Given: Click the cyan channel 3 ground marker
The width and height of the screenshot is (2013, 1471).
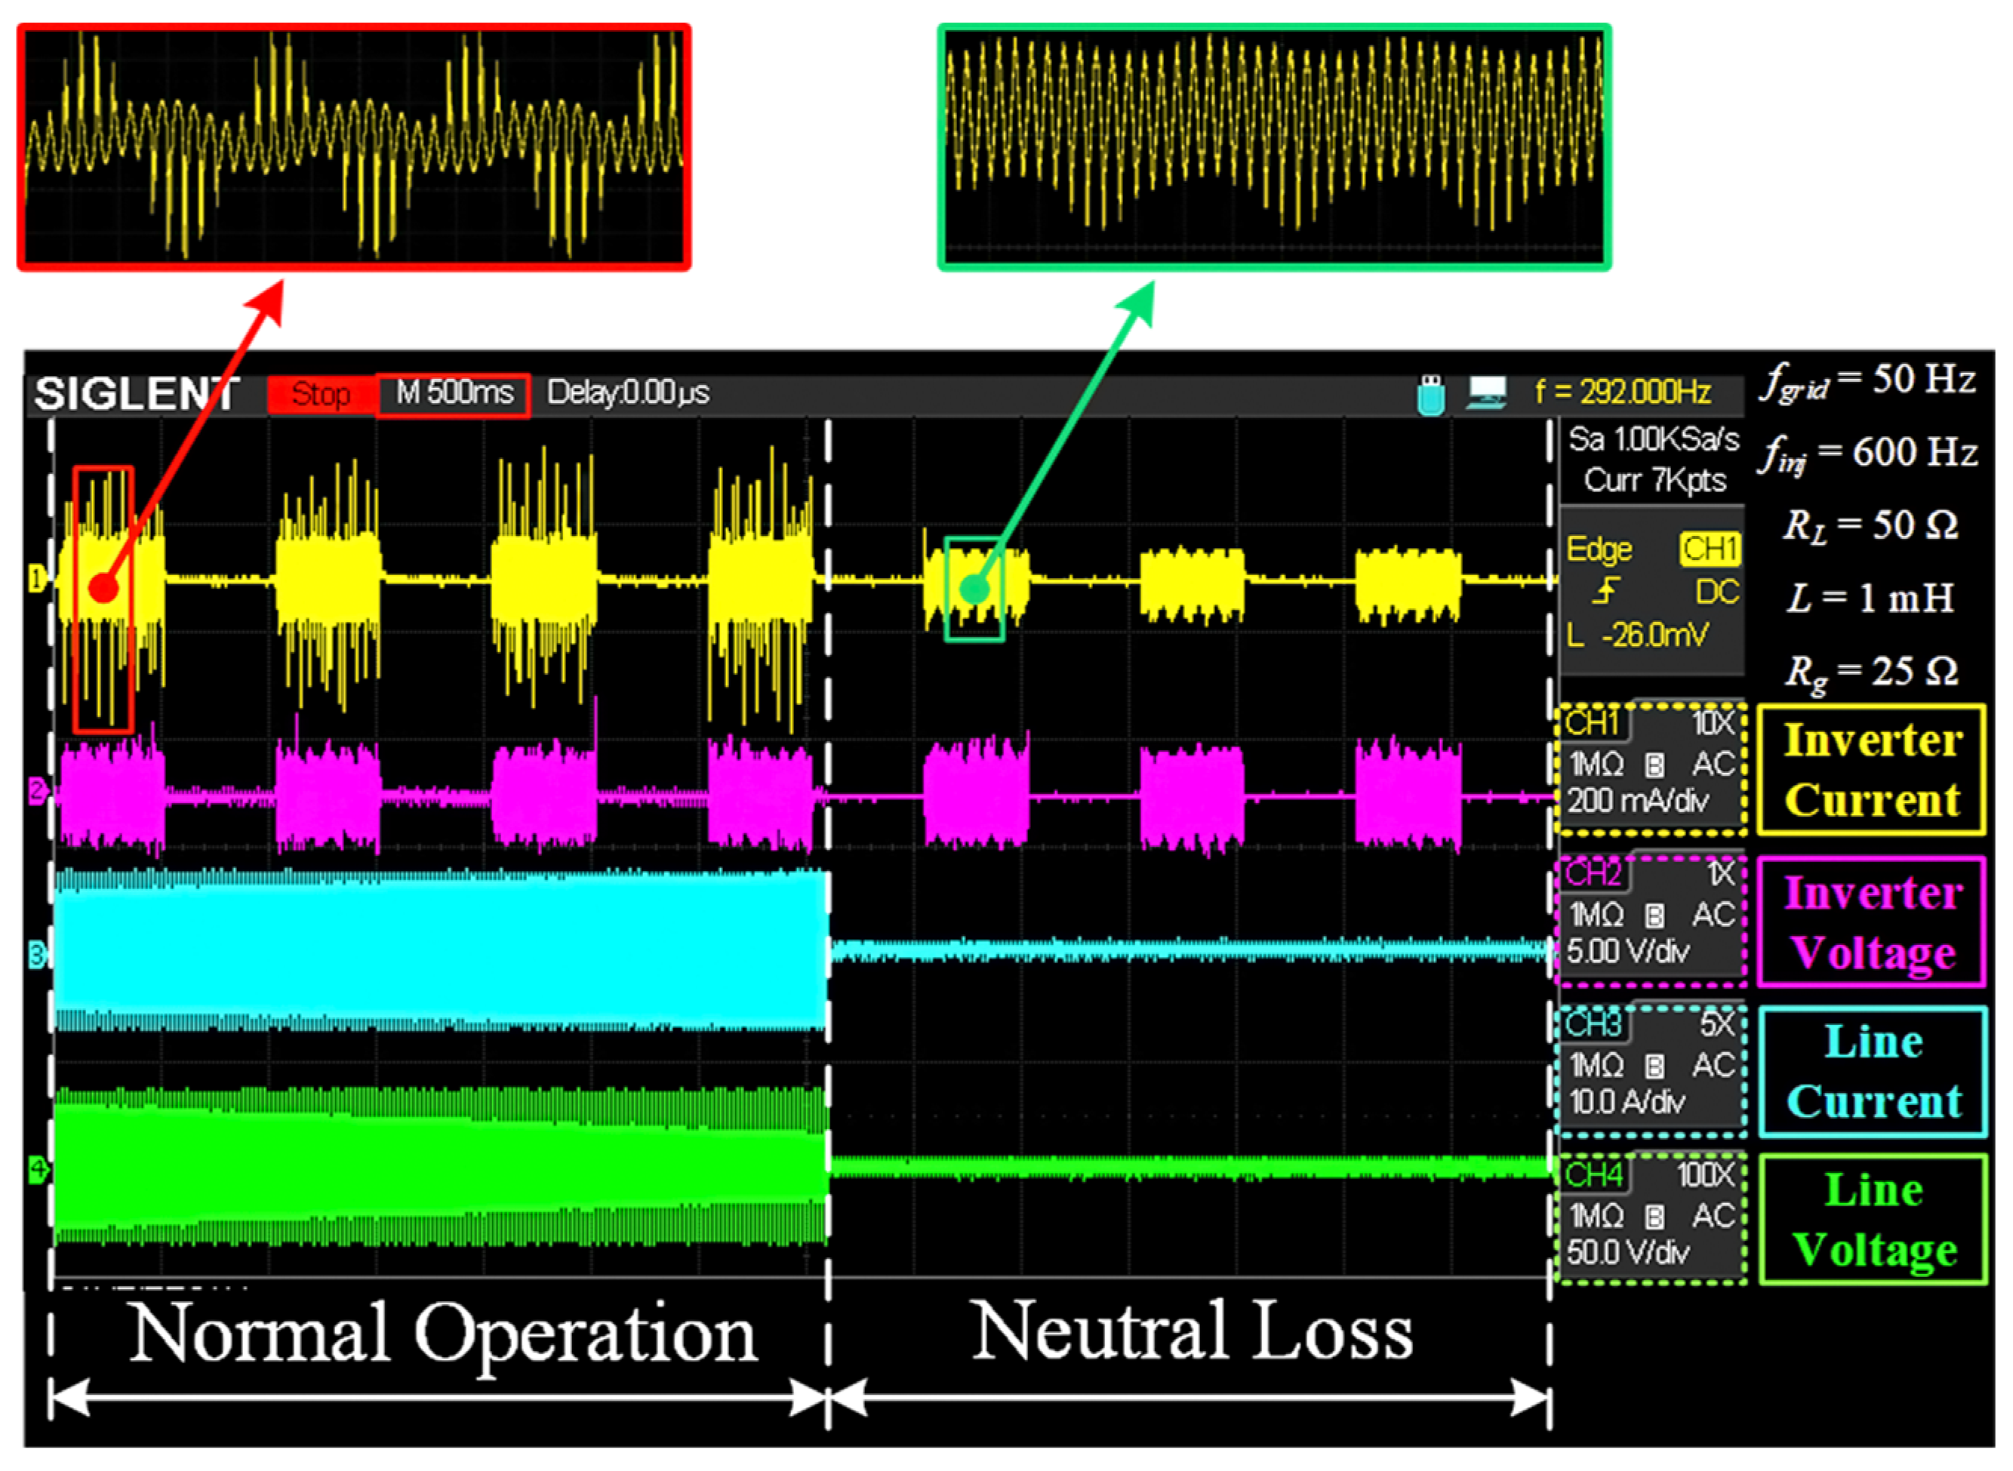Looking at the screenshot, I should point(38,956).
